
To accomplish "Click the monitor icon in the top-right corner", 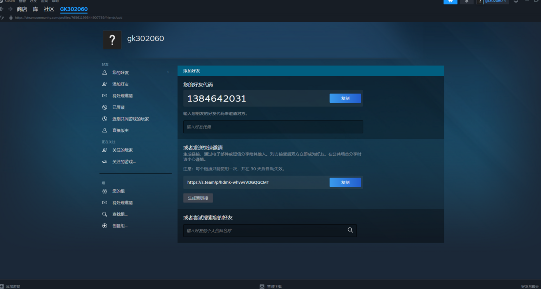I will [516, 2].
